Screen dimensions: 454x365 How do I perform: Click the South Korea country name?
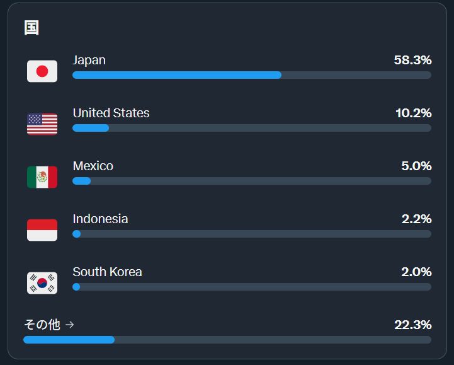point(107,272)
